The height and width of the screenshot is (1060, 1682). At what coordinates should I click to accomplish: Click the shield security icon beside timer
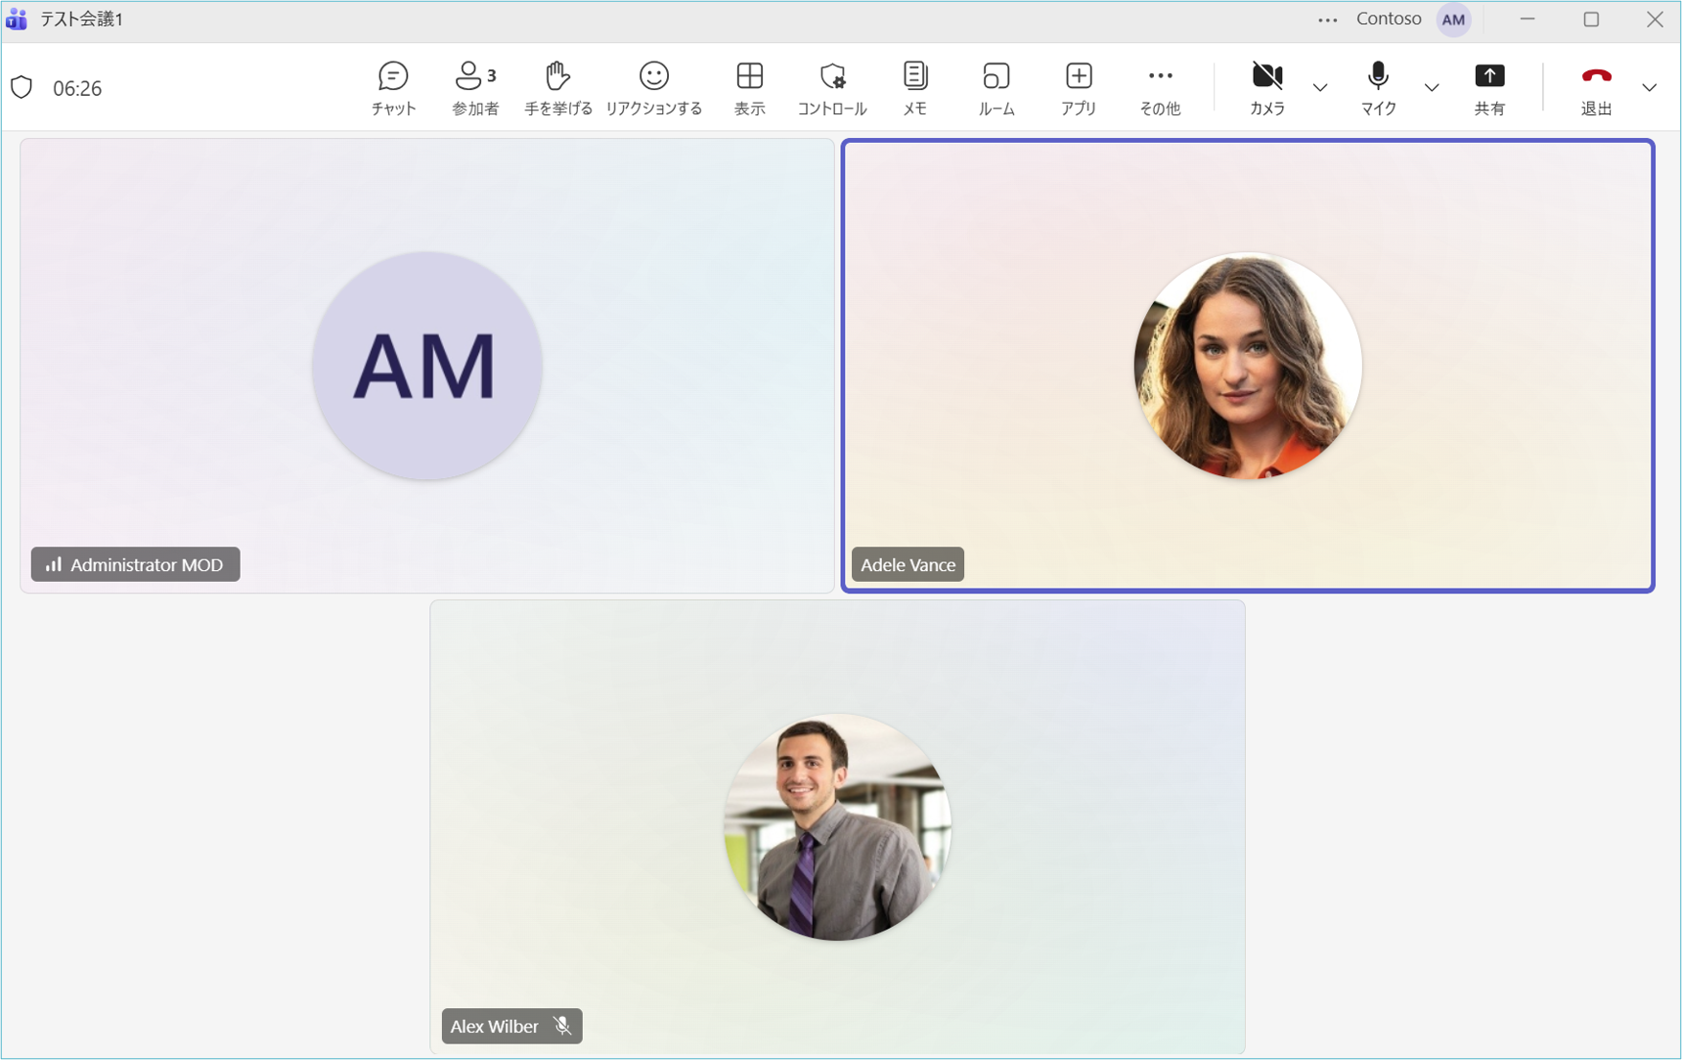tap(22, 88)
